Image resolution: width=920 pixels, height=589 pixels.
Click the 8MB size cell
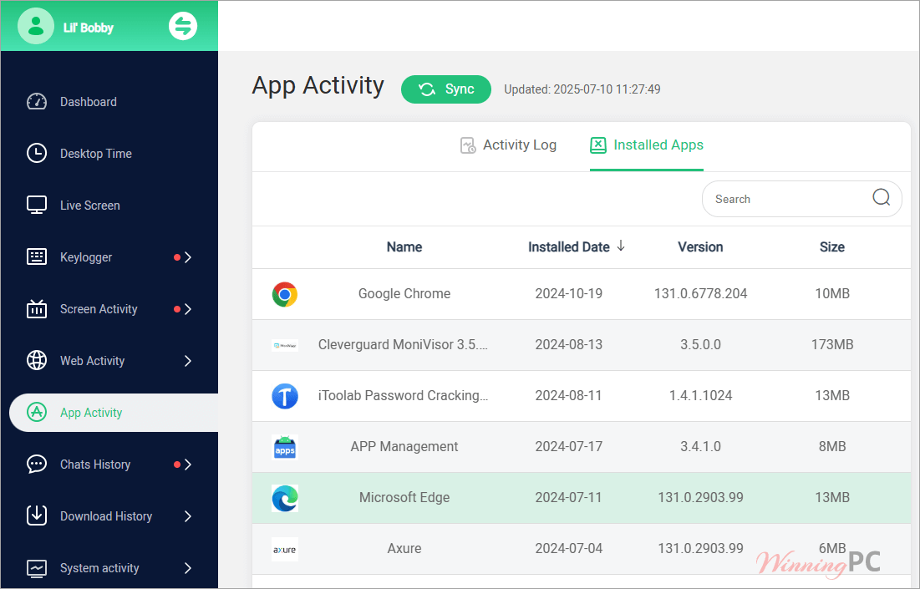(x=832, y=446)
